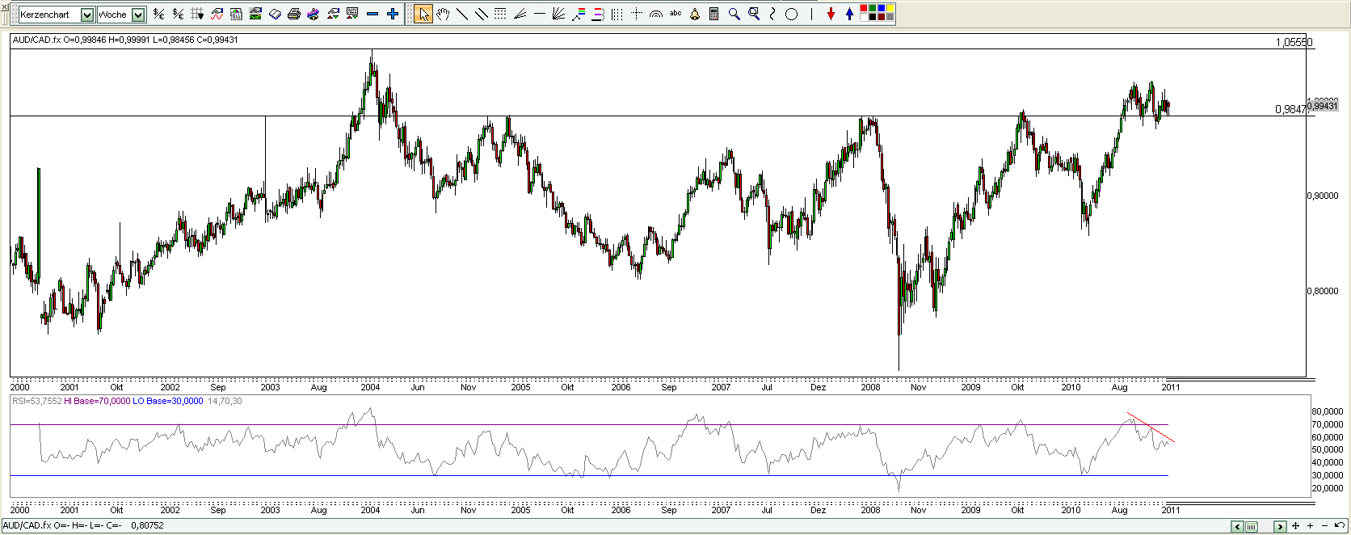Click the drag handle left of the Kerzenchart box
The height and width of the screenshot is (535, 1351).
pyautogui.click(x=15, y=15)
